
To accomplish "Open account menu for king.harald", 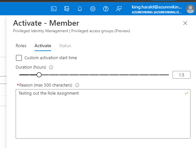I will [x=157, y=9].
